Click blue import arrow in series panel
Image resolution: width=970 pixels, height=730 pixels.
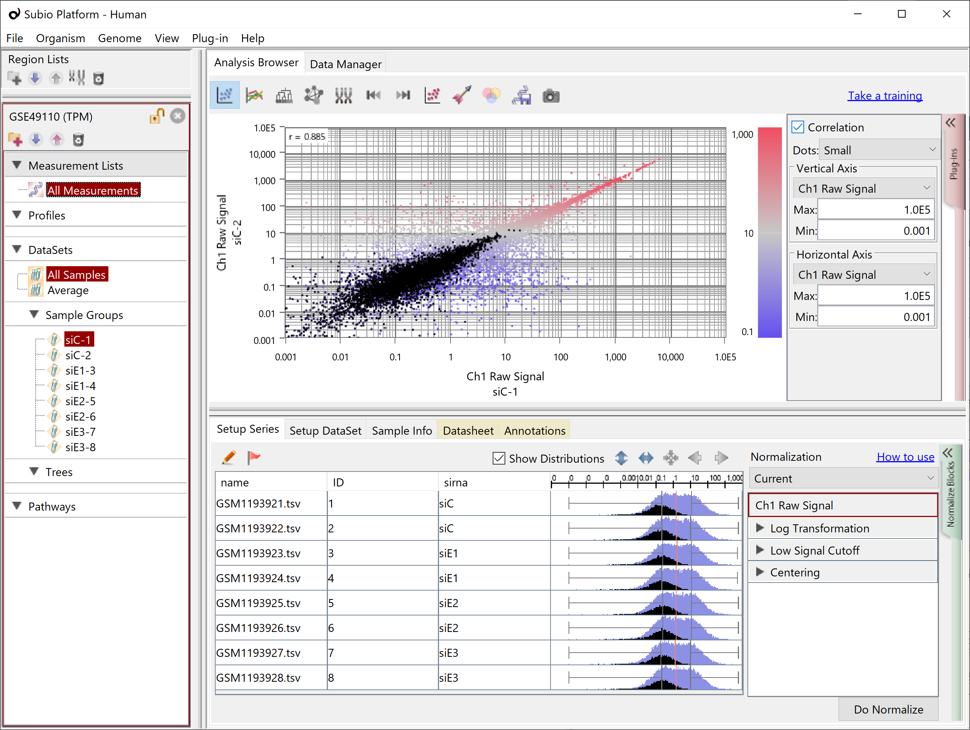36,140
